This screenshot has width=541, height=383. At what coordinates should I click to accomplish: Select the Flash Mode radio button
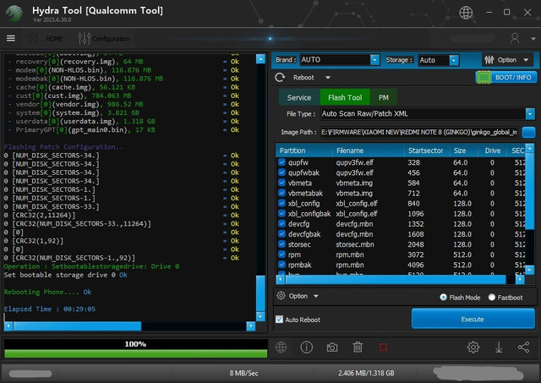[x=443, y=297]
